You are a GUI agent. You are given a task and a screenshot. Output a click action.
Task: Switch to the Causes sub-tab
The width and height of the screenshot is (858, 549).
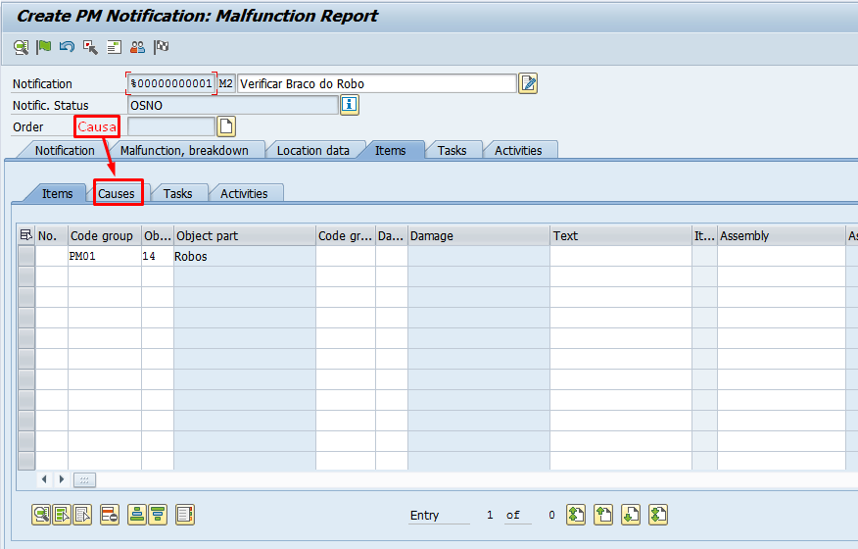(x=117, y=193)
